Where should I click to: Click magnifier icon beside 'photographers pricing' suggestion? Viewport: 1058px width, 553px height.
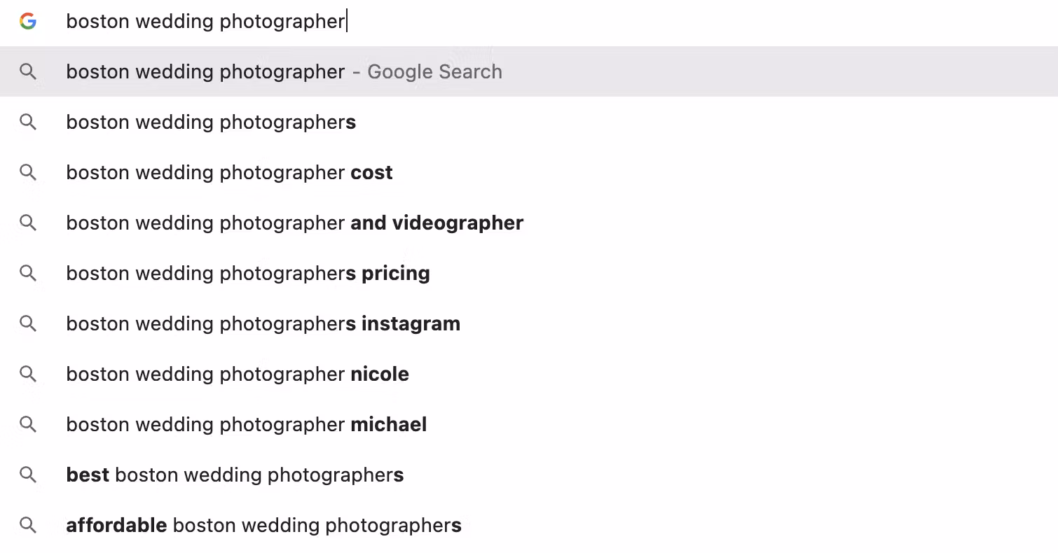pyautogui.click(x=28, y=273)
